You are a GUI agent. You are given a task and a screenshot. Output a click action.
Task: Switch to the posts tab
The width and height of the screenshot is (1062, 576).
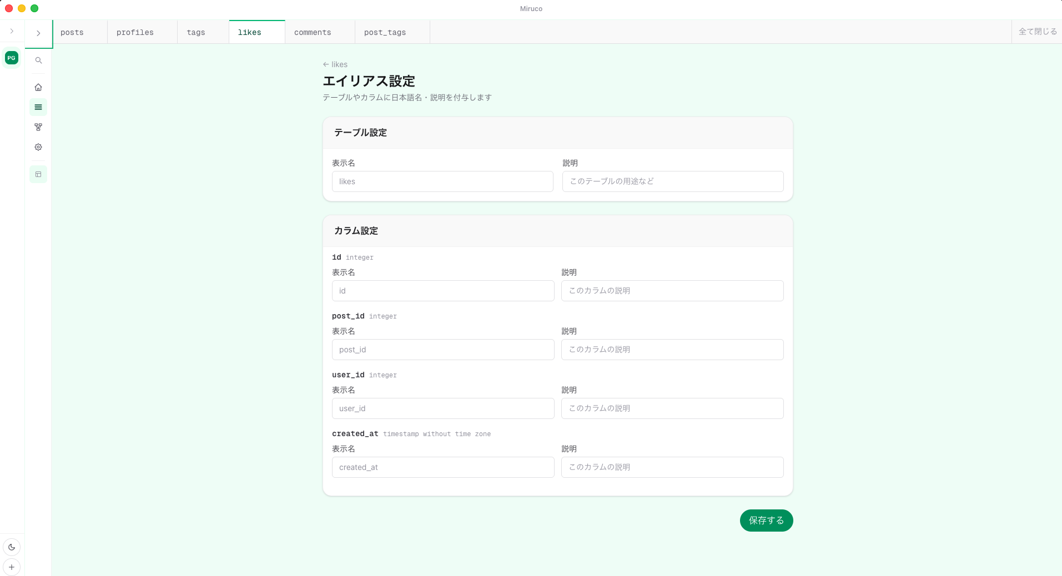(x=72, y=33)
